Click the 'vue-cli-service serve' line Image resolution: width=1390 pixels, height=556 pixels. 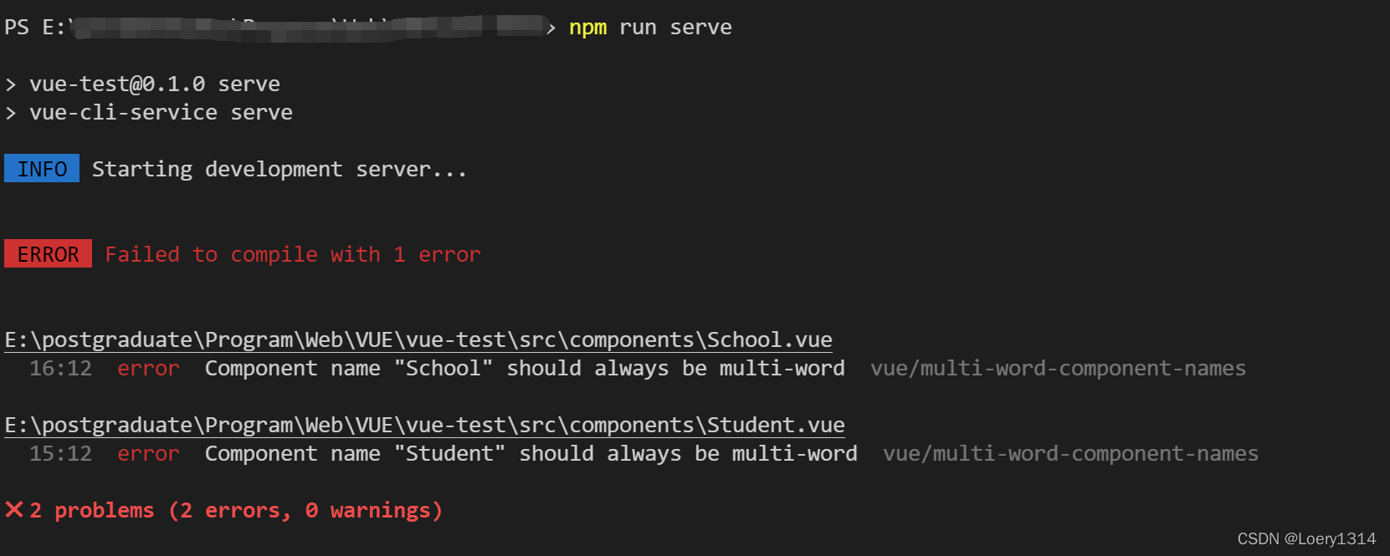pos(161,113)
